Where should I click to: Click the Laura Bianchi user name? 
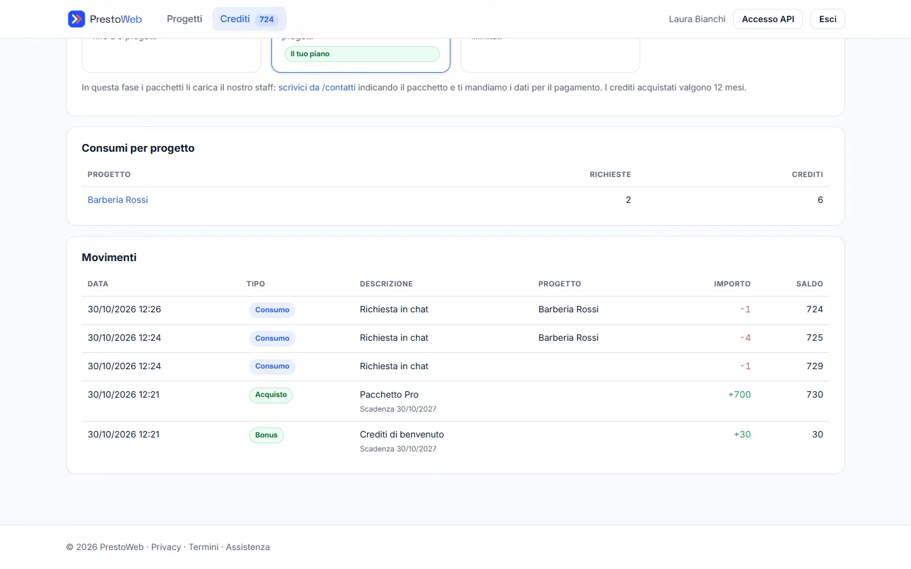(x=697, y=19)
